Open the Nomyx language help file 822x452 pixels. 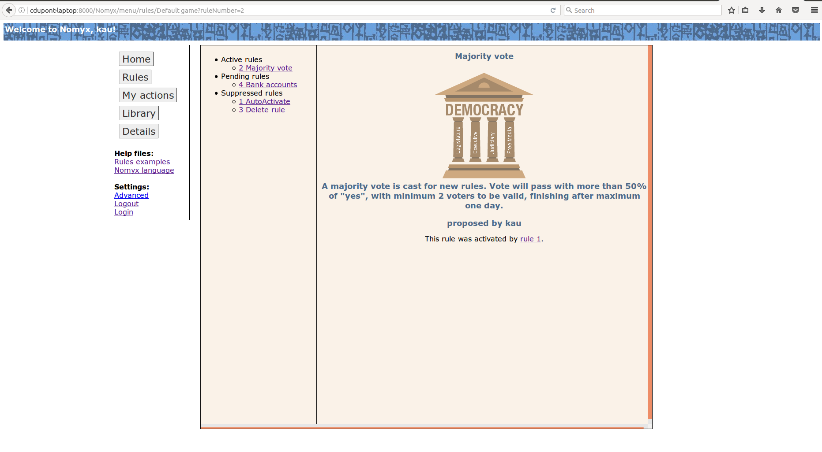(144, 170)
